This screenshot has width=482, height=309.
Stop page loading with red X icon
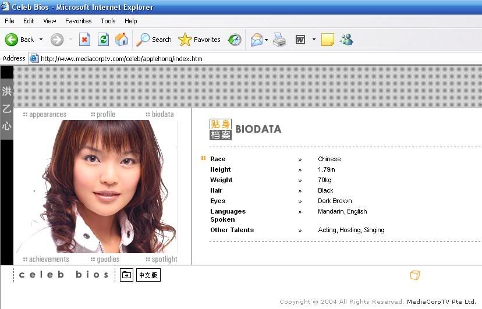click(84, 40)
